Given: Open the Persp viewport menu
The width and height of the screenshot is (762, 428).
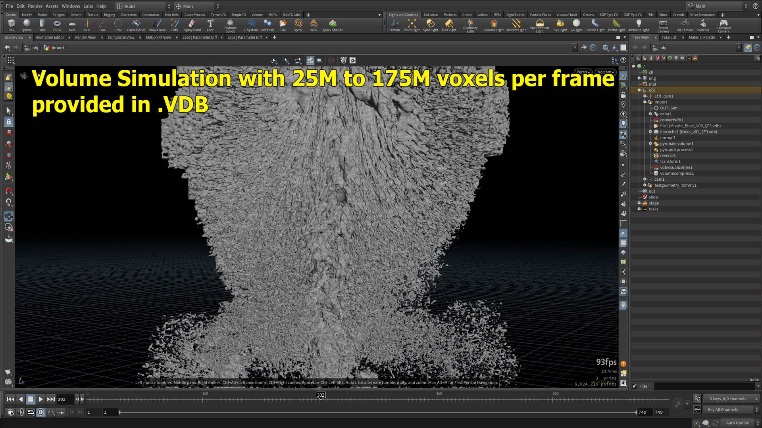Looking at the screenshot, I should [x=583, y=72].
